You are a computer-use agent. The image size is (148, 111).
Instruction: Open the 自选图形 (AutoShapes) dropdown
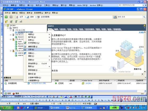pos(19,96)
